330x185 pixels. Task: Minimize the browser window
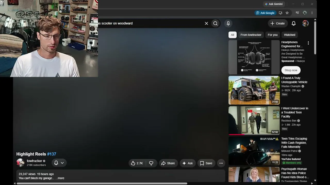click(293, 4)
